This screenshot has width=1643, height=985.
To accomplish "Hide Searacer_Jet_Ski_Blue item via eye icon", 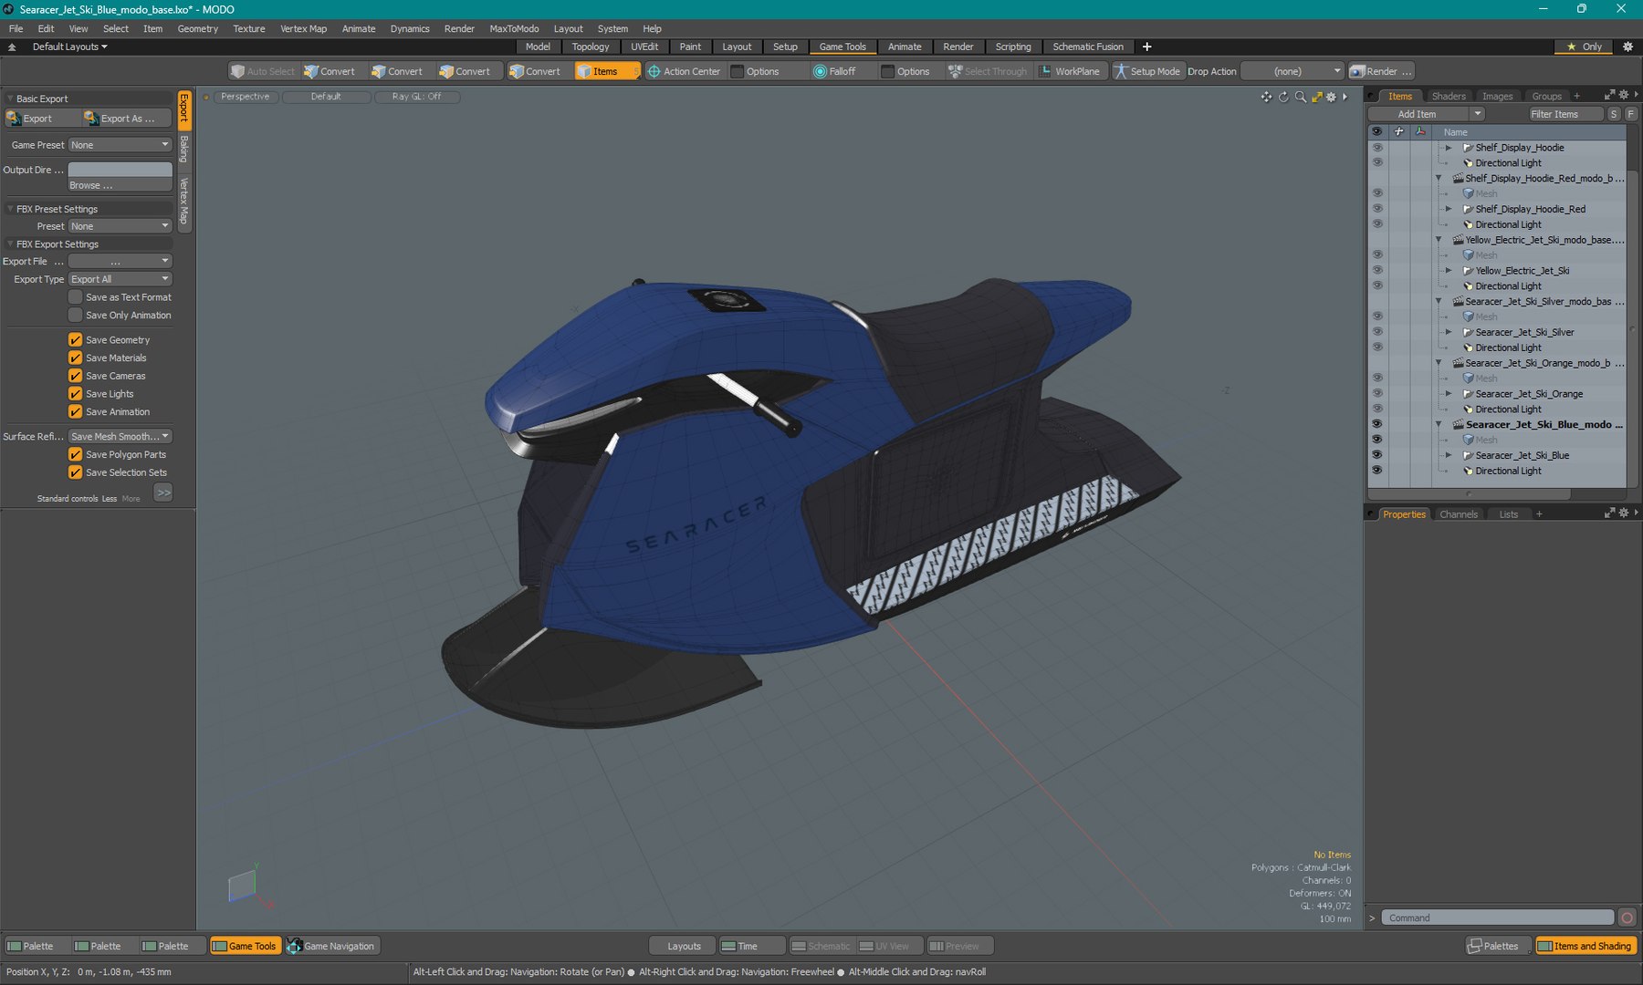I will [1376, 455].
